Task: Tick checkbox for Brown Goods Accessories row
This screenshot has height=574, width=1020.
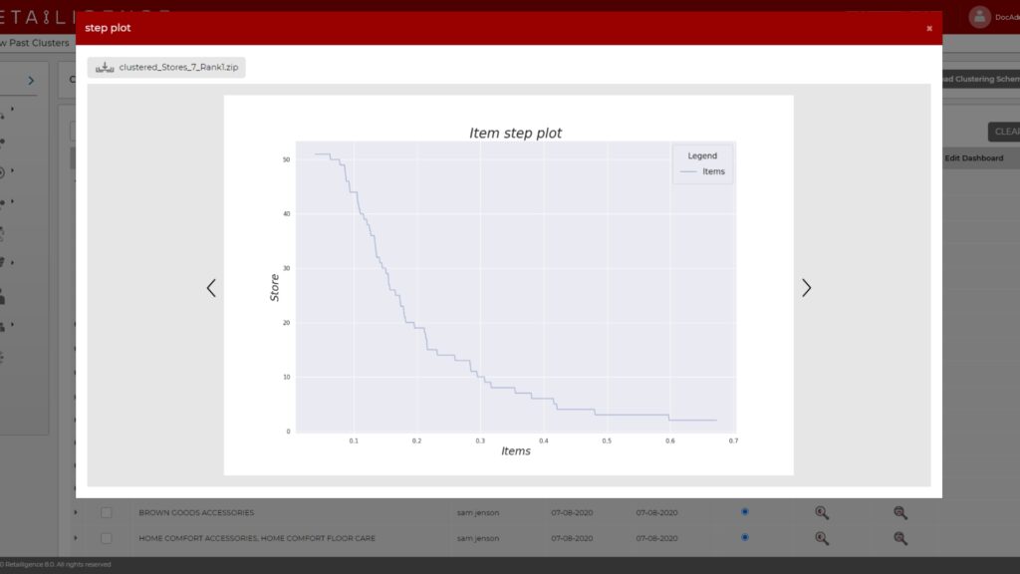Action: 107,512
